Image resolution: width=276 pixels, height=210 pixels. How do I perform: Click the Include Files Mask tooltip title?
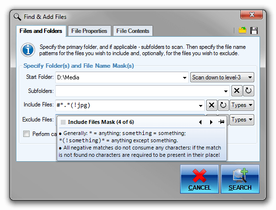coord(101,122)
